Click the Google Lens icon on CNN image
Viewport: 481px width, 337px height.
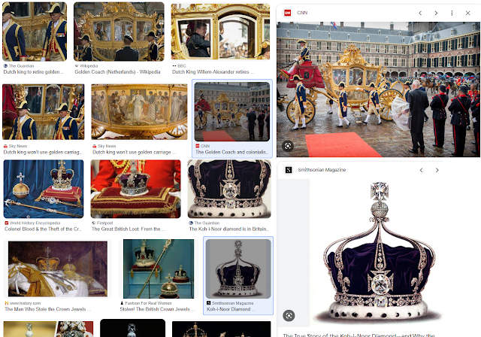click(x=288, y=146)
